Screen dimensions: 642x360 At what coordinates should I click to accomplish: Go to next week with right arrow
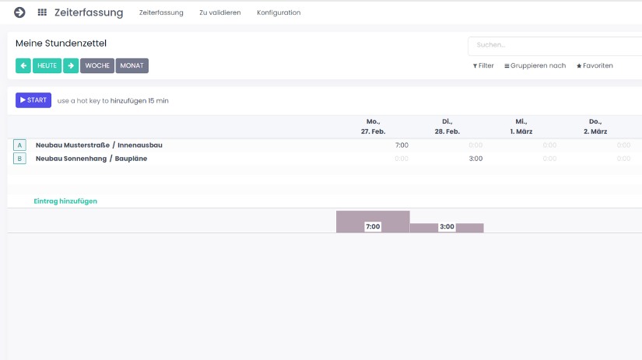pyautogui.click(x=71, y=66)
